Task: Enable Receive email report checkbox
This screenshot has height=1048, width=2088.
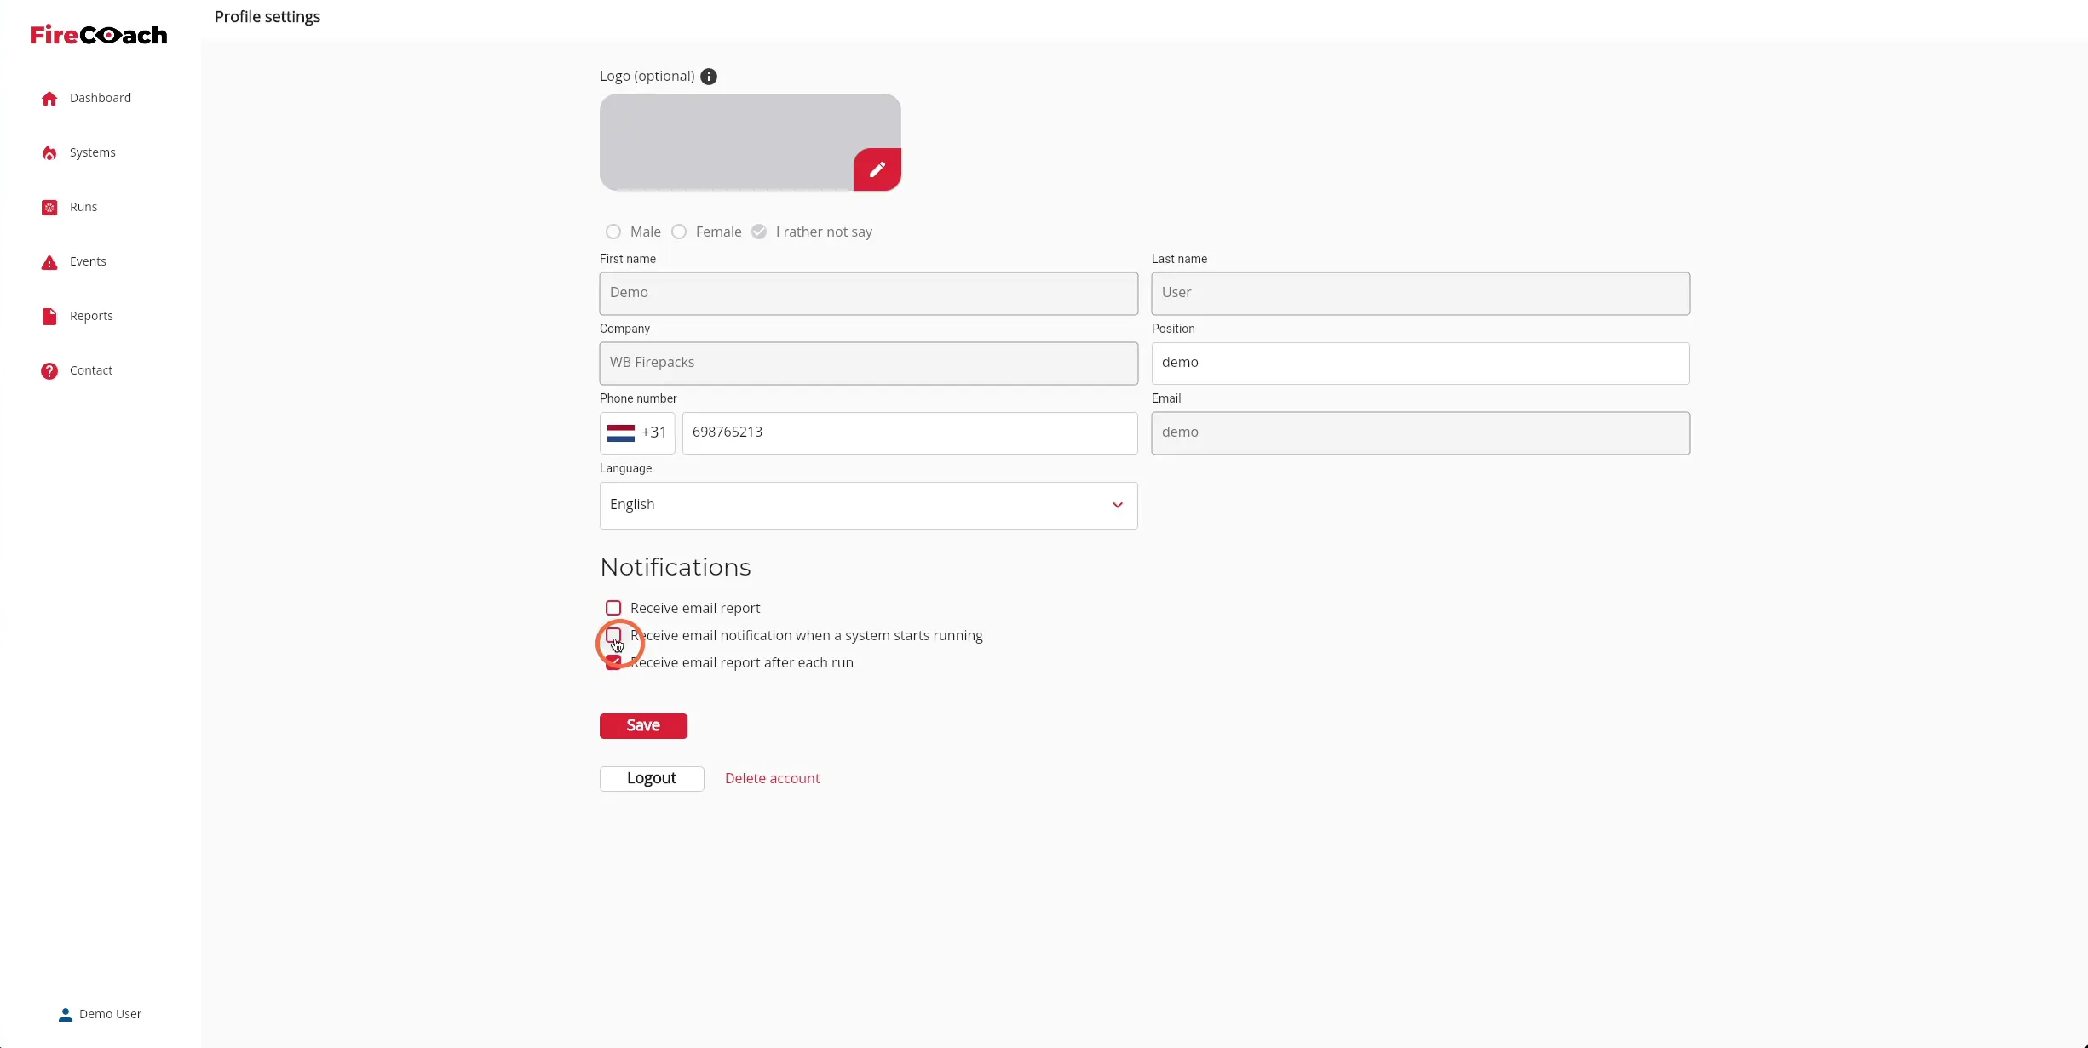Action: (x=613, y=608)
